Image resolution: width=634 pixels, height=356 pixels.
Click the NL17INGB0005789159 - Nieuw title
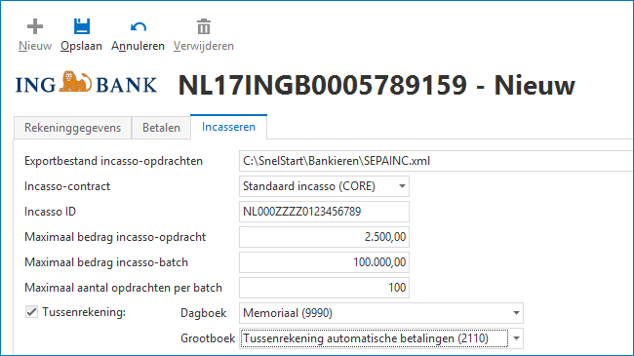coord(376,86)
